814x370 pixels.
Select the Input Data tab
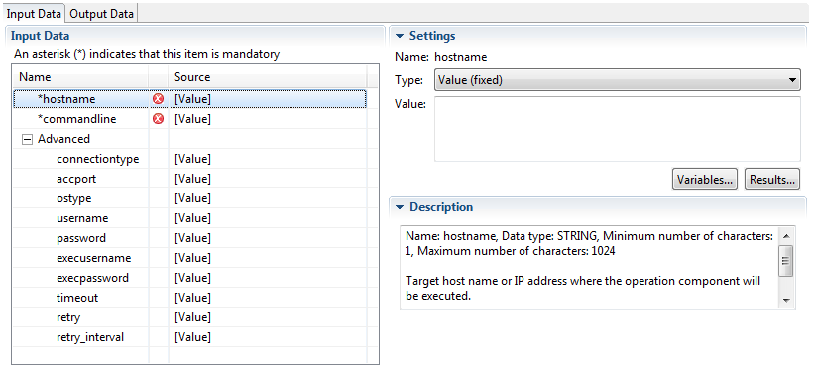[34, 14]
